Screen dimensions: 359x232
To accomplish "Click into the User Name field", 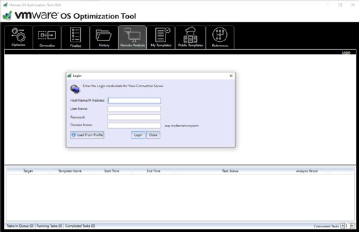I will (134, 109).
